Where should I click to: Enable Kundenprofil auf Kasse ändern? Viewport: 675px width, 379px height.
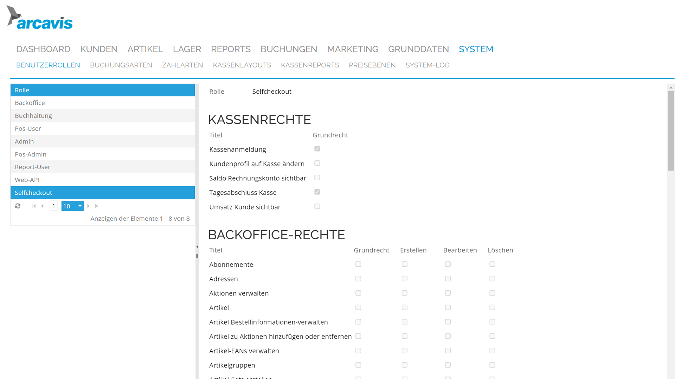pos(317,163)
